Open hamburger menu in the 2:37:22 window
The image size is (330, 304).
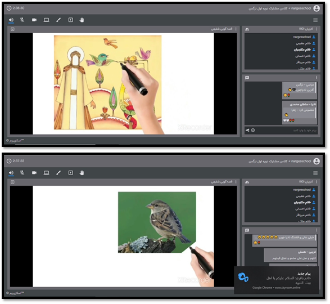point(315,173)
